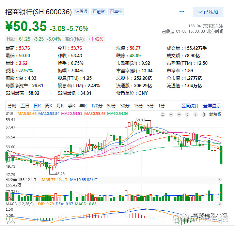Switch to 120分 interval
This screenshot has width=235, height=226.
pos(97,106)
